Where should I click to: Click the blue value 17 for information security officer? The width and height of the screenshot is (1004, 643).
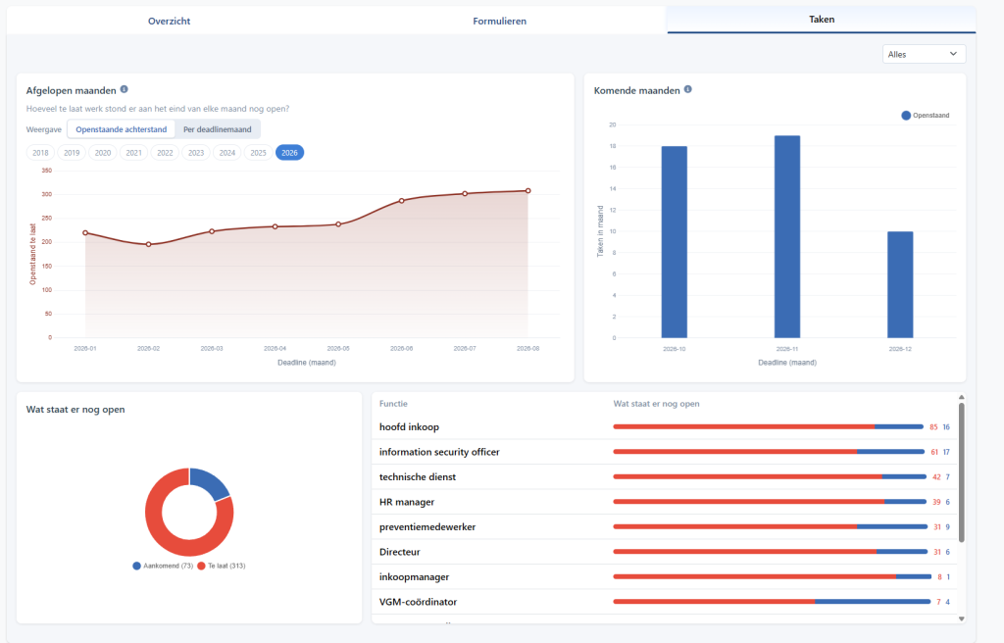click(x=946, y=452)
